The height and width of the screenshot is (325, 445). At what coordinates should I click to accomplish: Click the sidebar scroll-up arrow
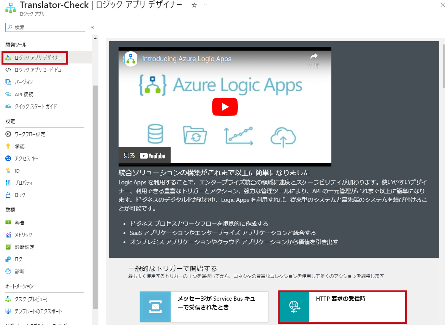[x=95, y=38]
